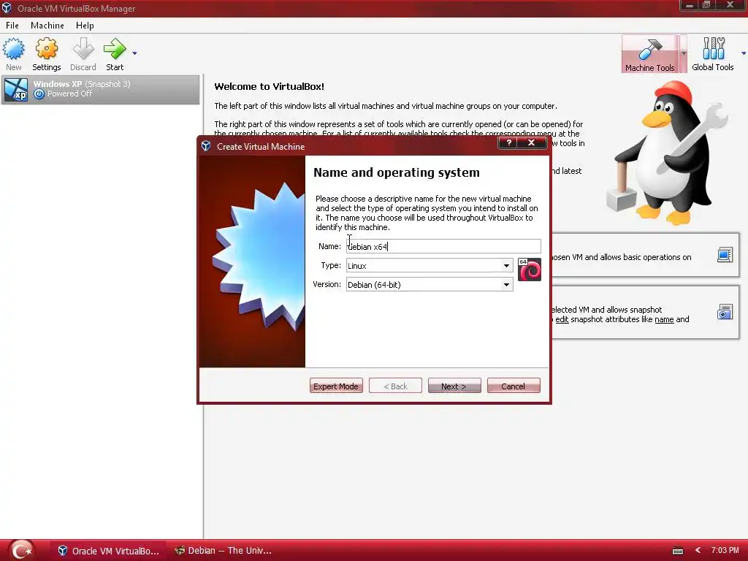The height and width of the screenshot is (561, 748).
Task: Proceed with the Next button
Action: click(x=454, y=386)
